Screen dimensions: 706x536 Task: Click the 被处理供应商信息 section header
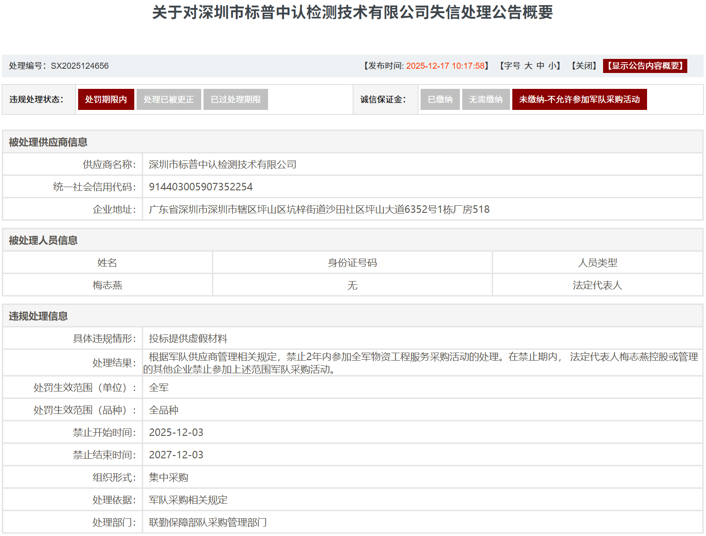click(48, 142)
